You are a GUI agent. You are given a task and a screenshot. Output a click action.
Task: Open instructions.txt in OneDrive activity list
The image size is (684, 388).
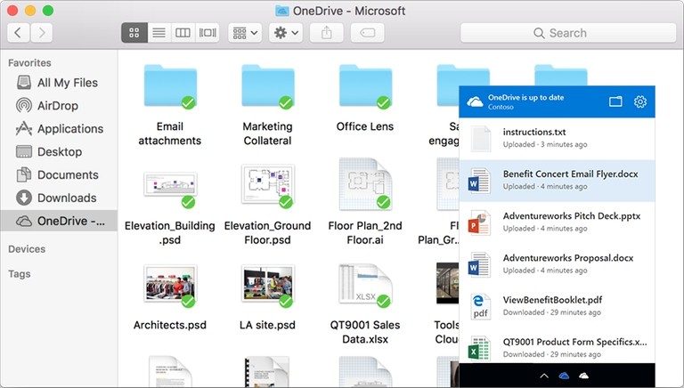pyautogui.click(x=557, y=138)
